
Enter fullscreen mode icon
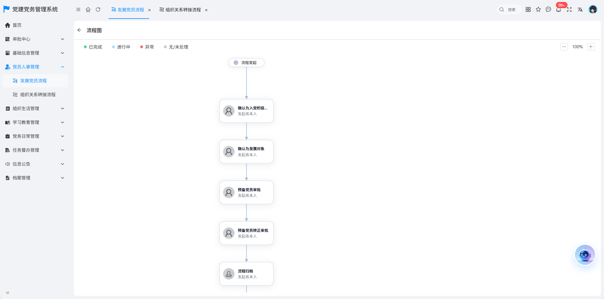569,9
